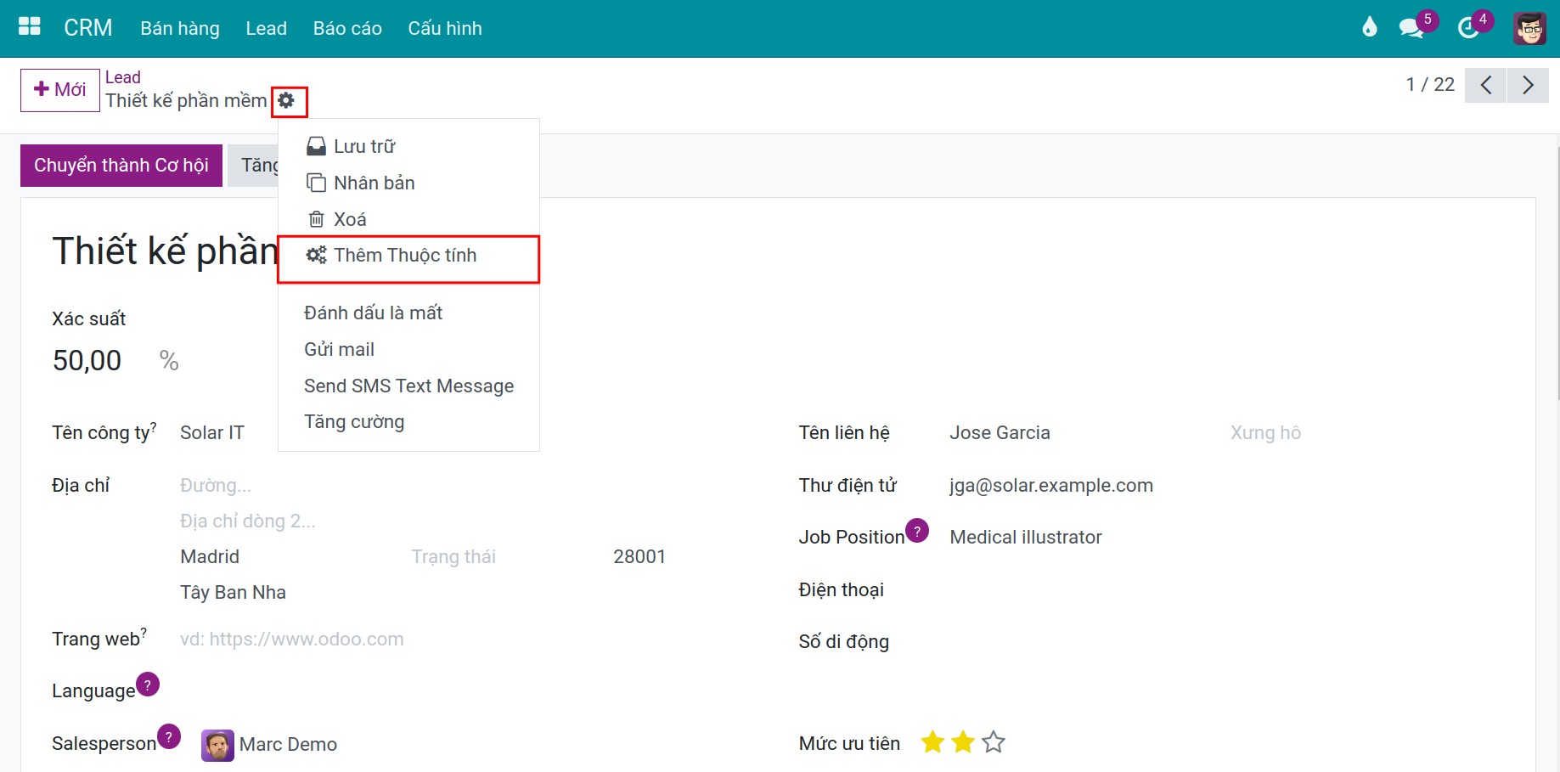Screen dimensions: 1560x772
Task: Select Thêm Thuộc tính menu entry
Action: click(x=408, y=256)
